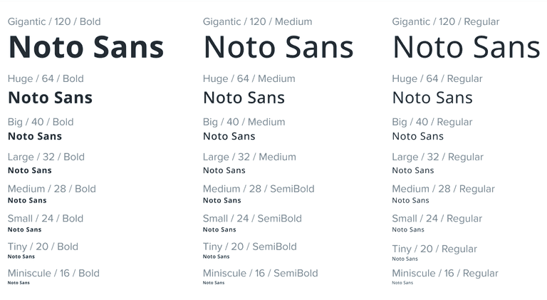Screen dimensions: 547x300
Task: Select the Noto Sans sample under Gigantic Bold
Action: click(x=86, y=48)
